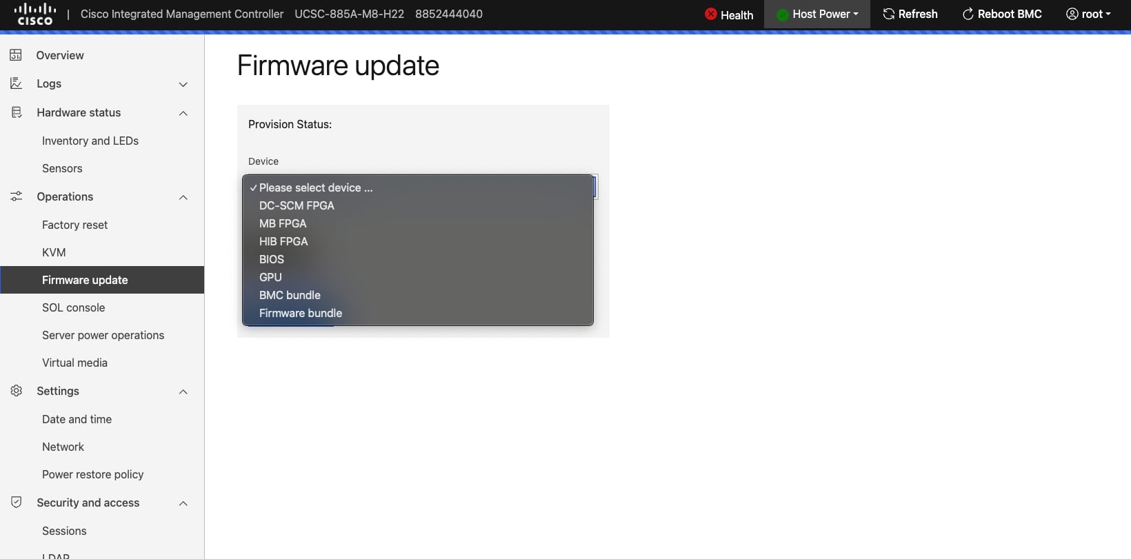Collapse the Hardware status section chevron
This screenshot has height=559, width=1131.
coord(183,113)
